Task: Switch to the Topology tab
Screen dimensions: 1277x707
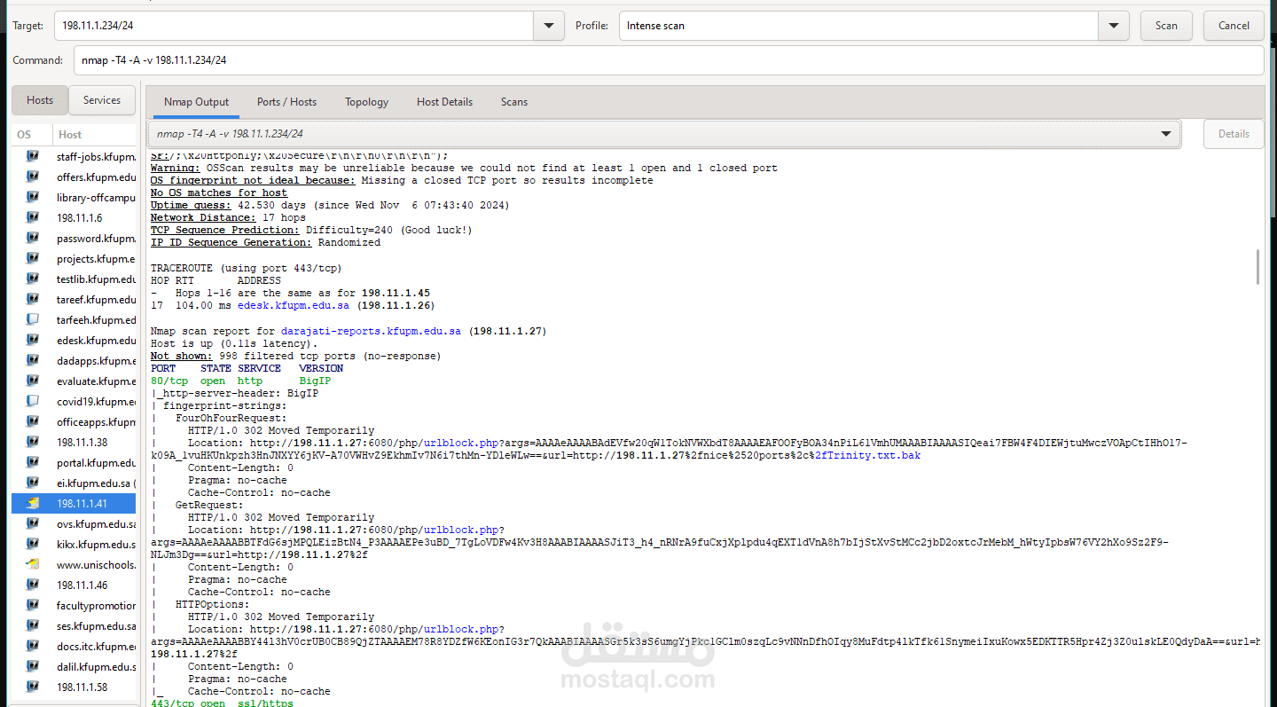Action: (x=367, y=102)
